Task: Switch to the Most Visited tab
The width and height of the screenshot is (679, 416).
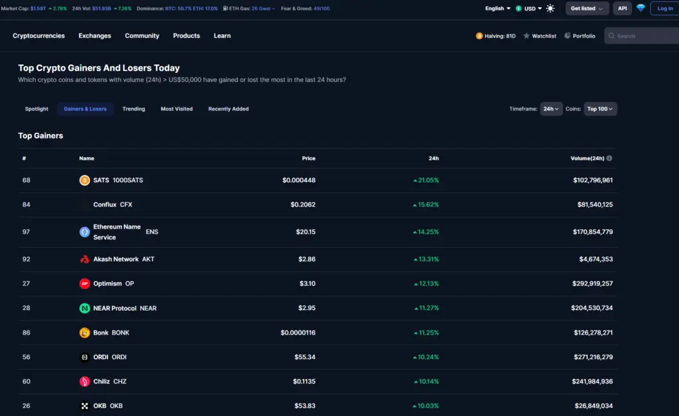Action: point(176,109)
